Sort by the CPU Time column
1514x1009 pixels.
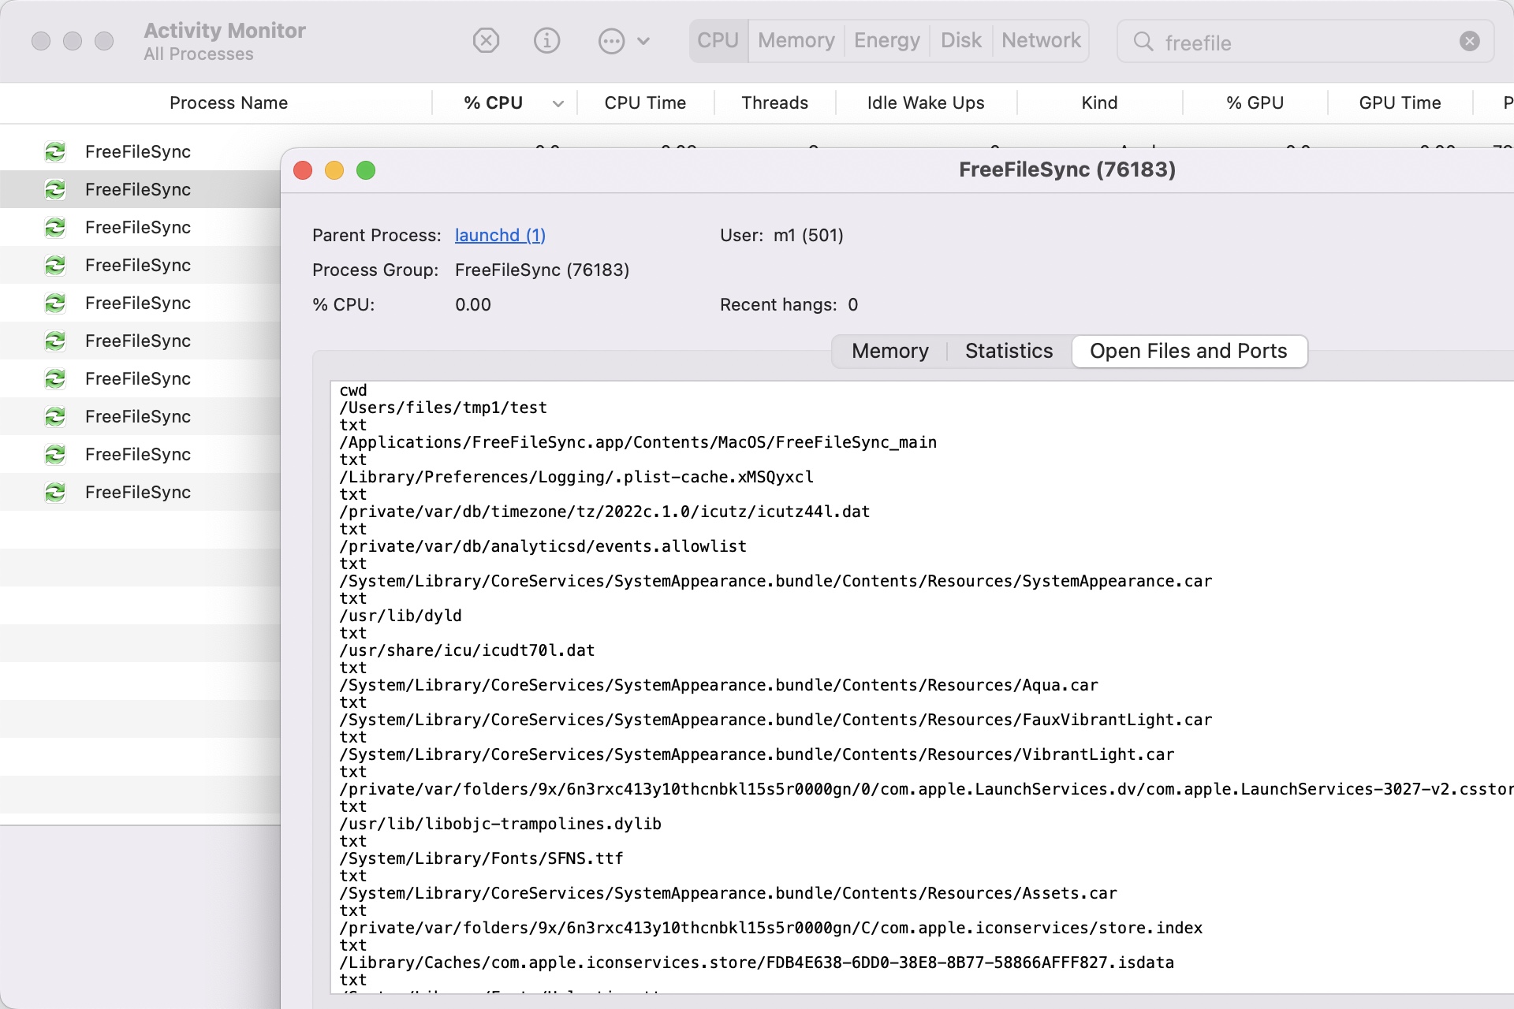[645, 102]
